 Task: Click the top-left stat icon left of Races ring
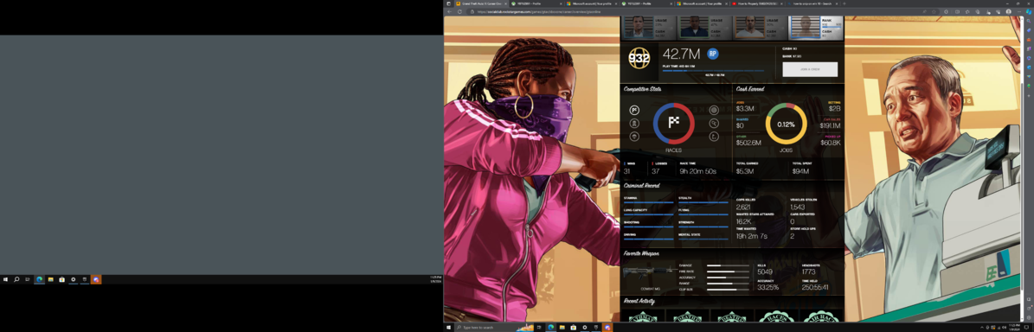click(x=634, y=110)
